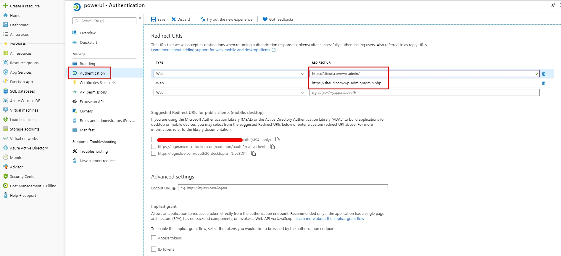
Task: Open Certificates & secrets
Action: click(97, 83)
